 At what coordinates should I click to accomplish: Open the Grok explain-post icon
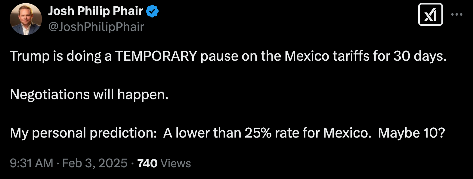tap(430, 14)
